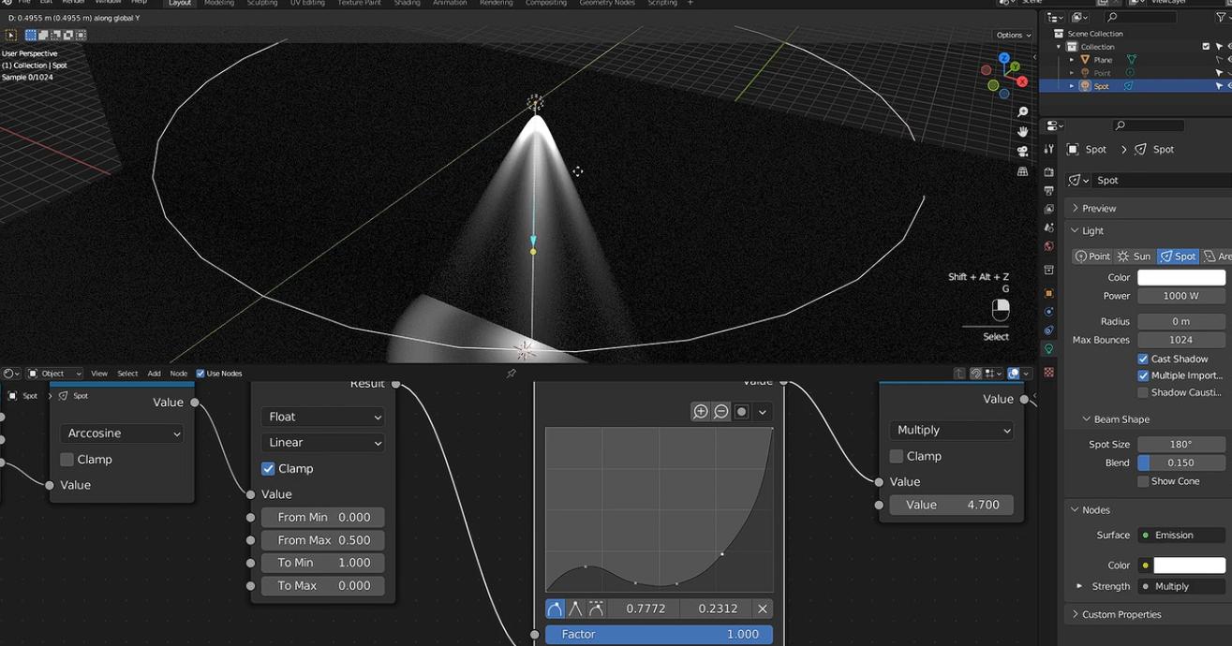The image size is (1232, 646).
Task: Click the Emission surface shader button
Action: pyautogui.click(x=1181, y=536)
